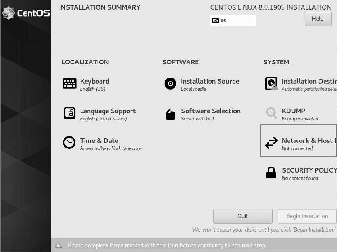Open Installation Source settings

pos(210,81)
